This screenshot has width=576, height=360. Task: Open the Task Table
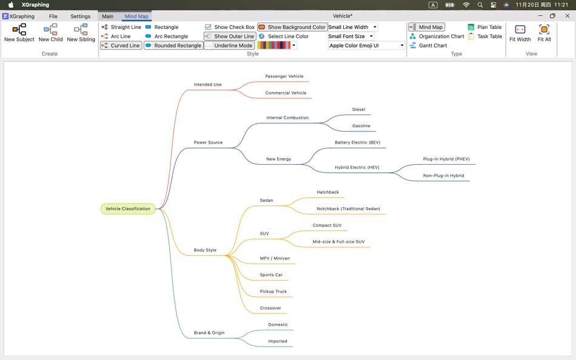[485, 36]
